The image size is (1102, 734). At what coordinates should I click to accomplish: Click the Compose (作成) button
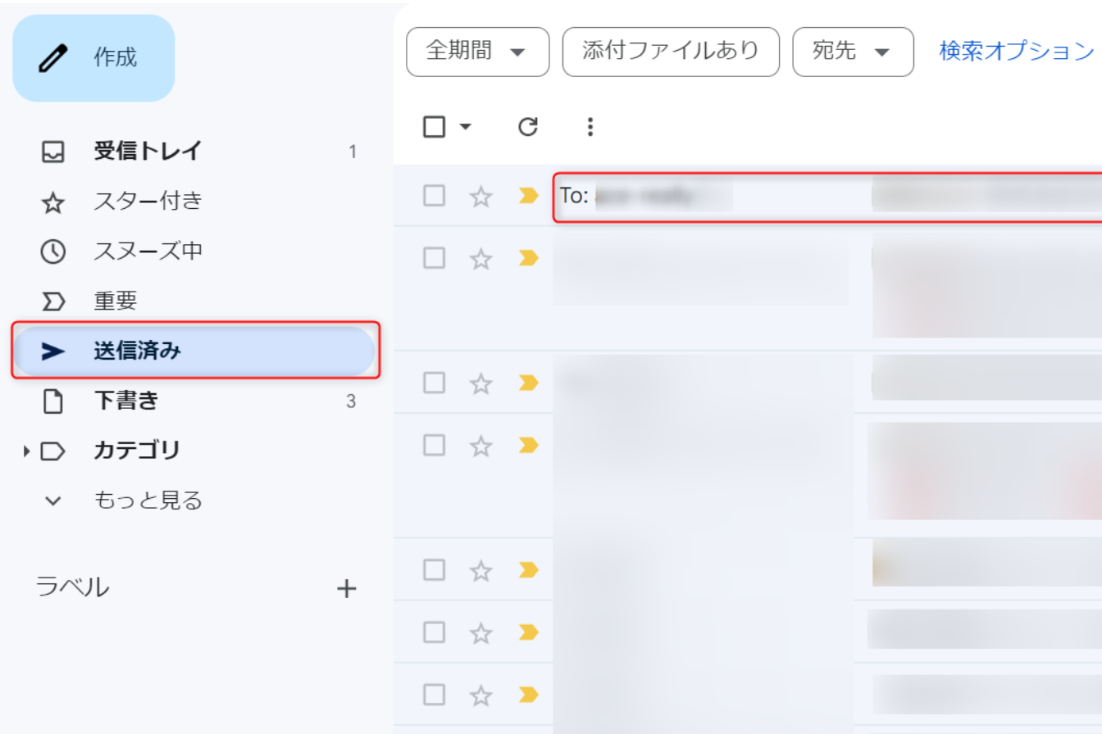coord(93,58)
